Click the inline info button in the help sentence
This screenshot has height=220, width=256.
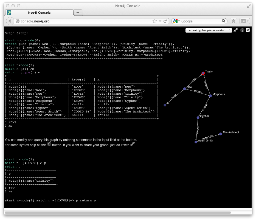click(x=49, y=144)
